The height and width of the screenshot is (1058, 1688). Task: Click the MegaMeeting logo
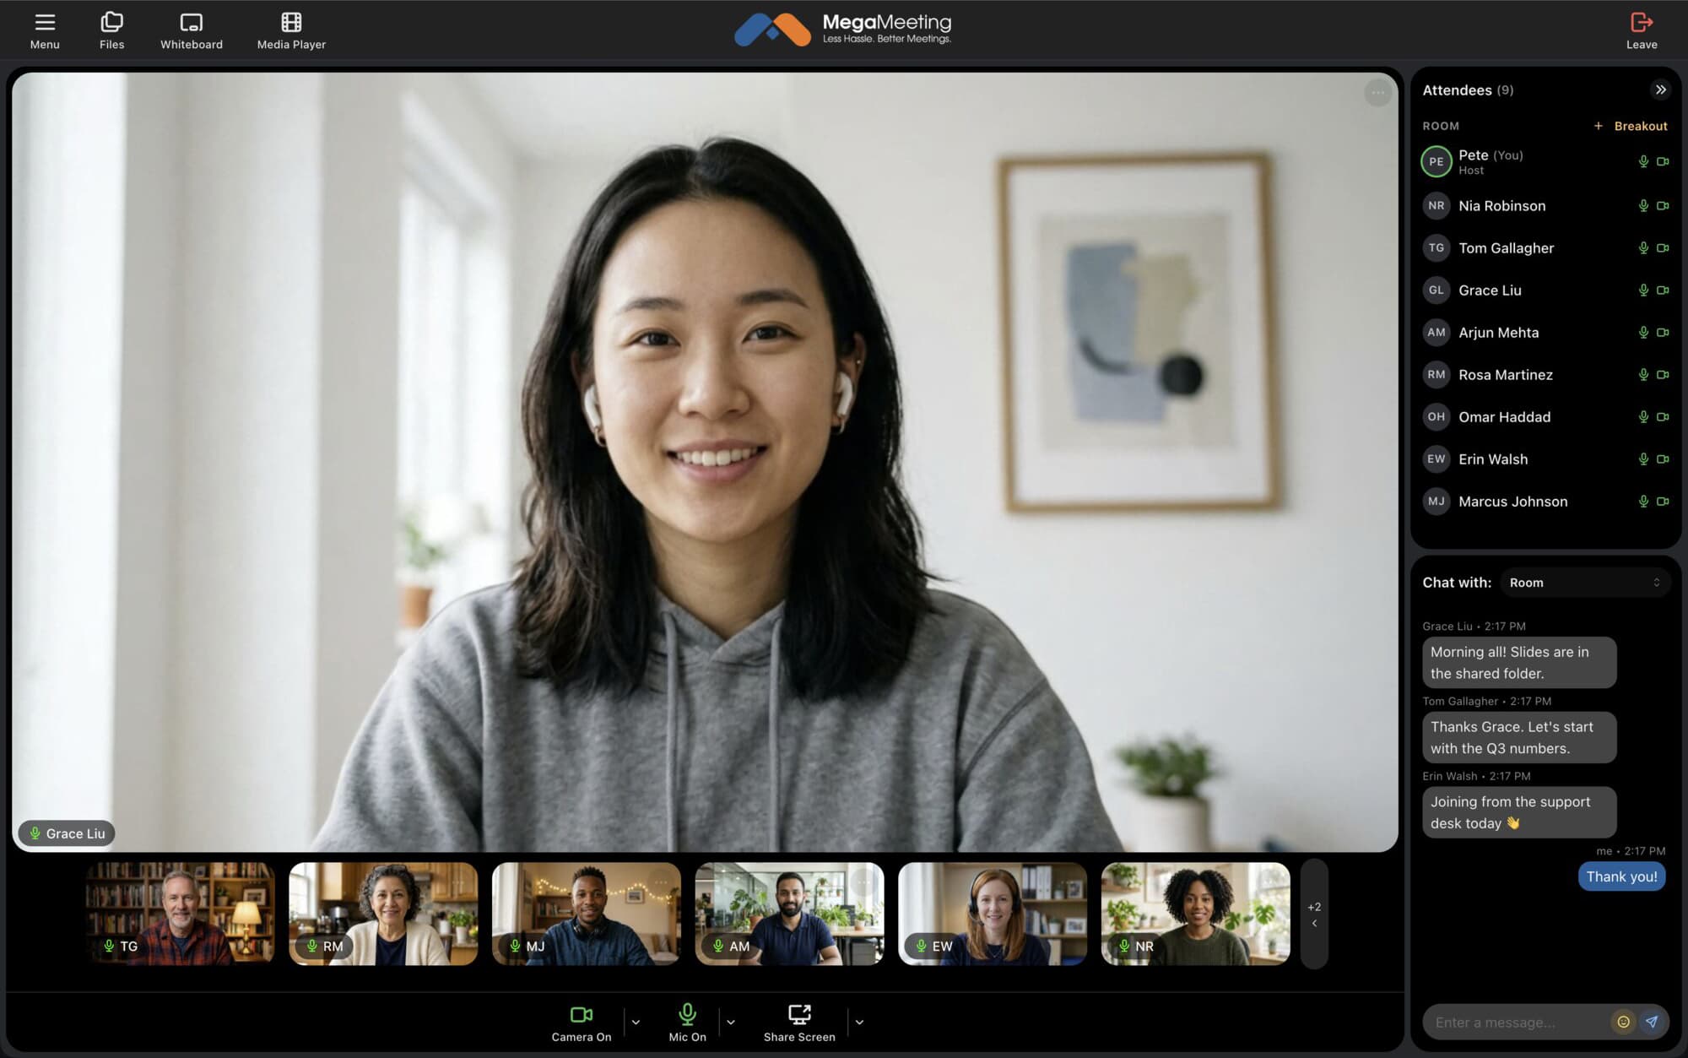pos(843,29)
